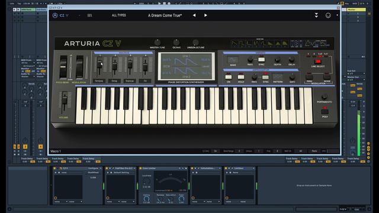The width and height of the screenshot is (379, 213).
Task: Click the Volume slider on CZ V
Action: (65, 100)
